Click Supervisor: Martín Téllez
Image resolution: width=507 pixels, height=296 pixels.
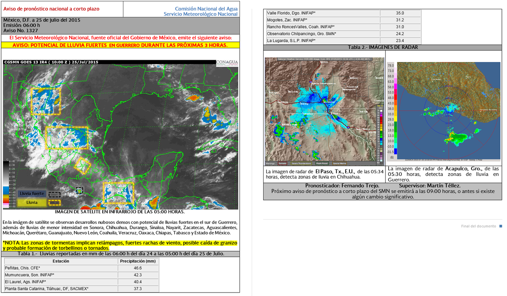pyautogui.click(x=429, y=186)
